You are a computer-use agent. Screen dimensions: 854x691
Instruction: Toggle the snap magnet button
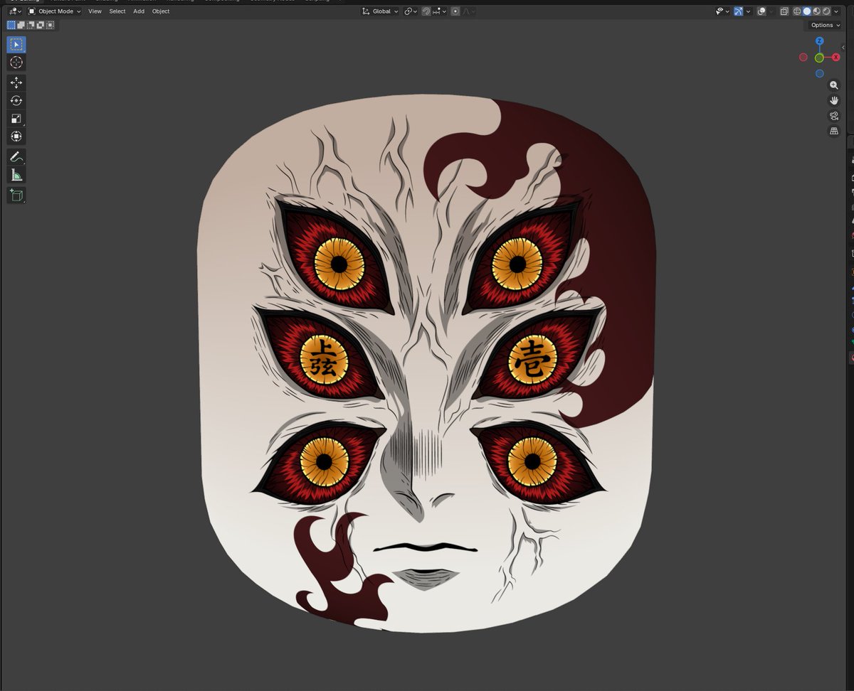426,11
